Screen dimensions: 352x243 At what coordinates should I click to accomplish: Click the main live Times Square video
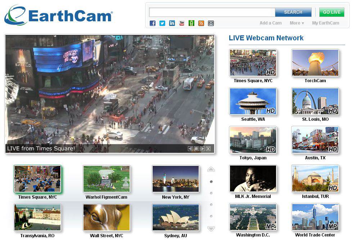click(110, 94)
